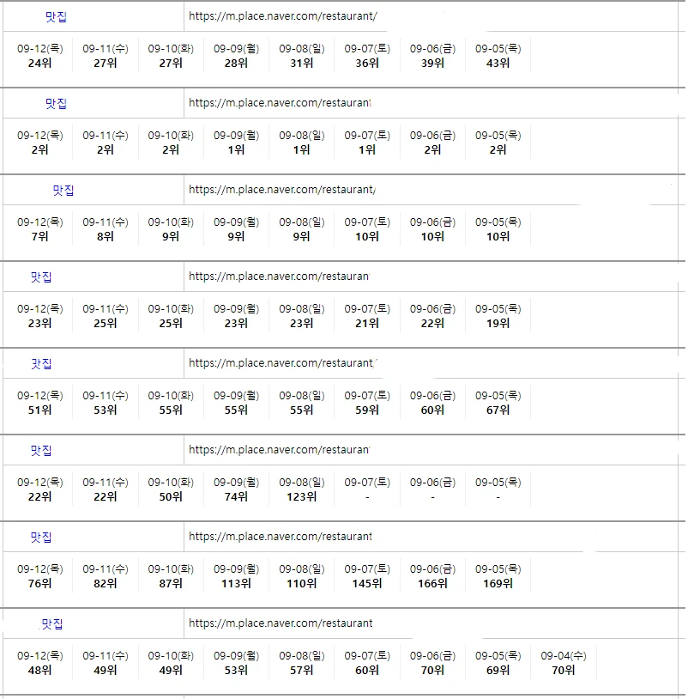Select the 09-12(목) 7위 ranking cell
Screen dimensions: 688x699
39,229
